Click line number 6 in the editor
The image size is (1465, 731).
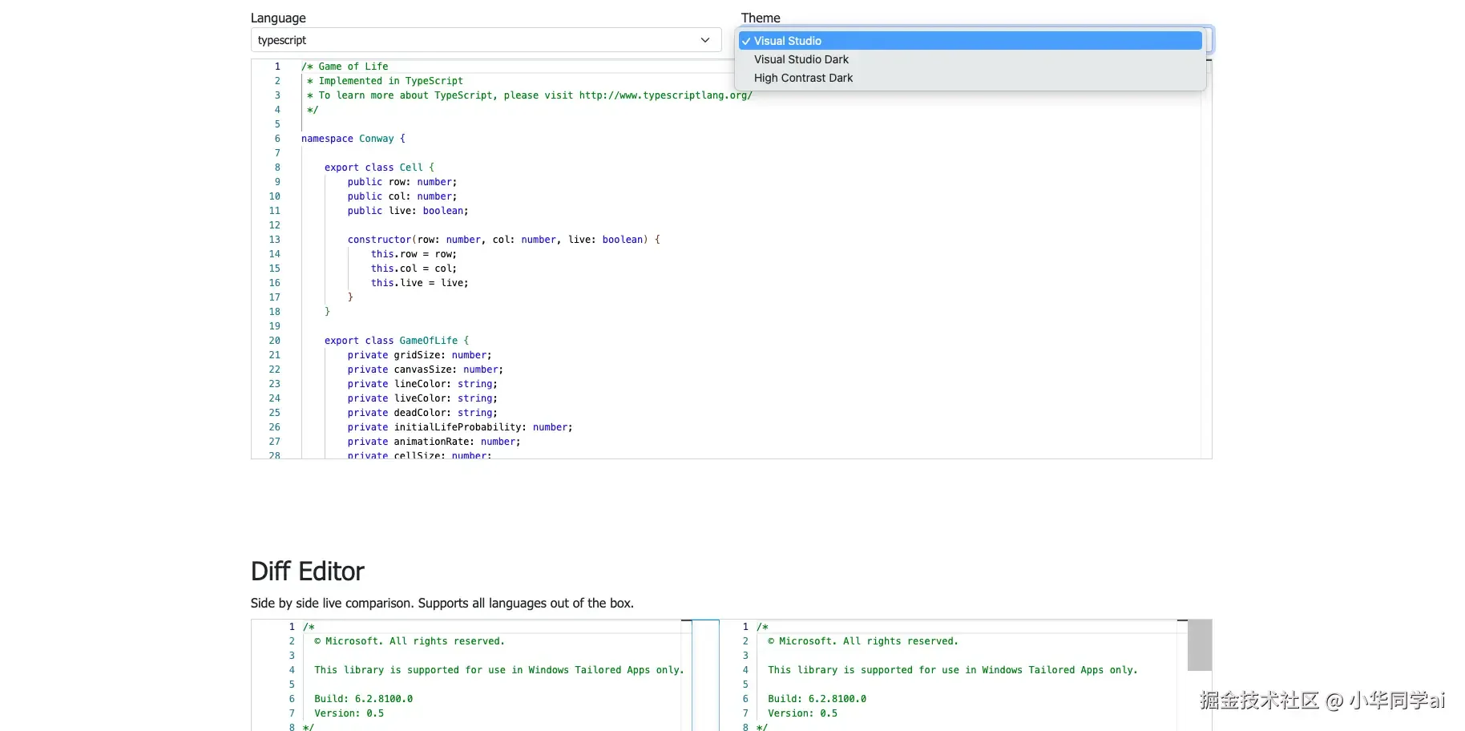(277, 139)
